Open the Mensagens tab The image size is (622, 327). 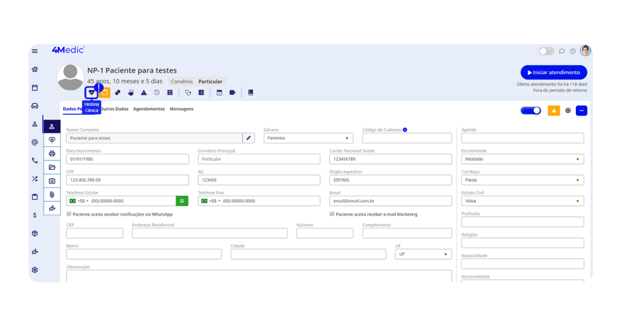click(182, 109)
